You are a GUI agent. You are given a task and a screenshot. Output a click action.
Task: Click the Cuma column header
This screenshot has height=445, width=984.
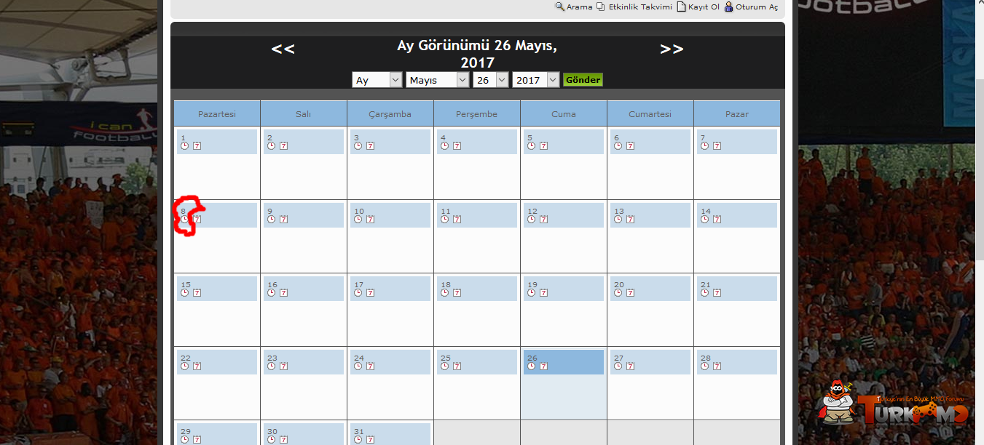pyautogui.click(x=563, y=114)
